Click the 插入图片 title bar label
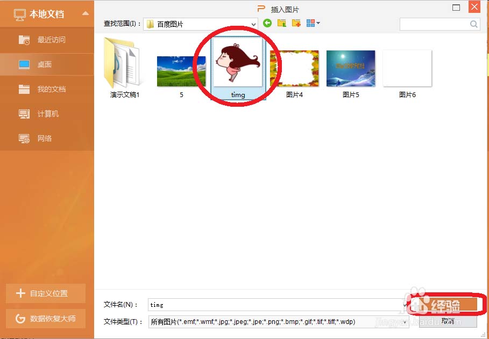The image size is (489, 339). coord(285,9)
